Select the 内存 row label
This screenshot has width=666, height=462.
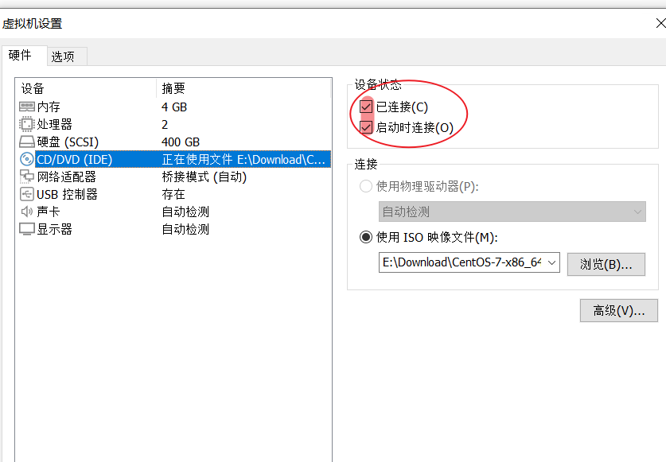point(49,107)
